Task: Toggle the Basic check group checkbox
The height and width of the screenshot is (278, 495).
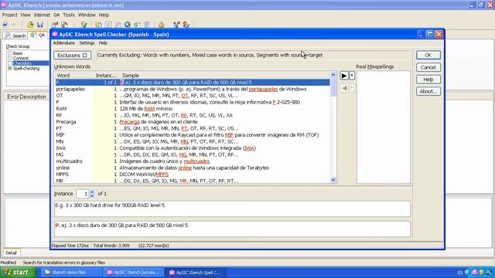Action: coord(10,53)
